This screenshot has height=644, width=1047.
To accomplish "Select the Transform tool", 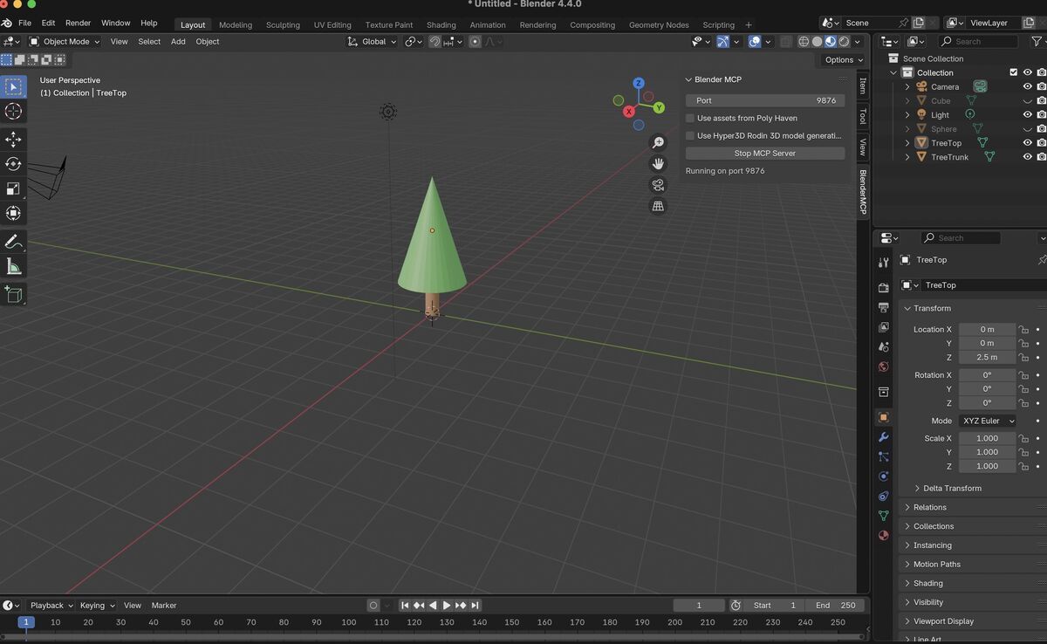I will tap(13, 213).
